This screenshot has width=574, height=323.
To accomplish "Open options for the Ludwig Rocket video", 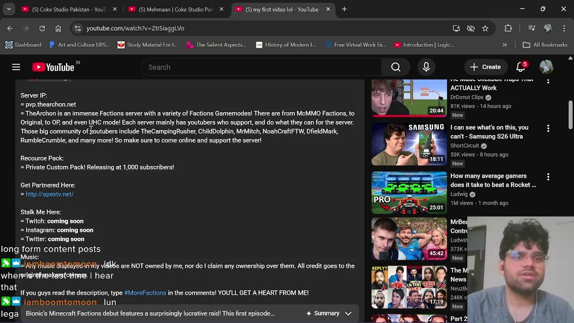I will tap(548, 177).
